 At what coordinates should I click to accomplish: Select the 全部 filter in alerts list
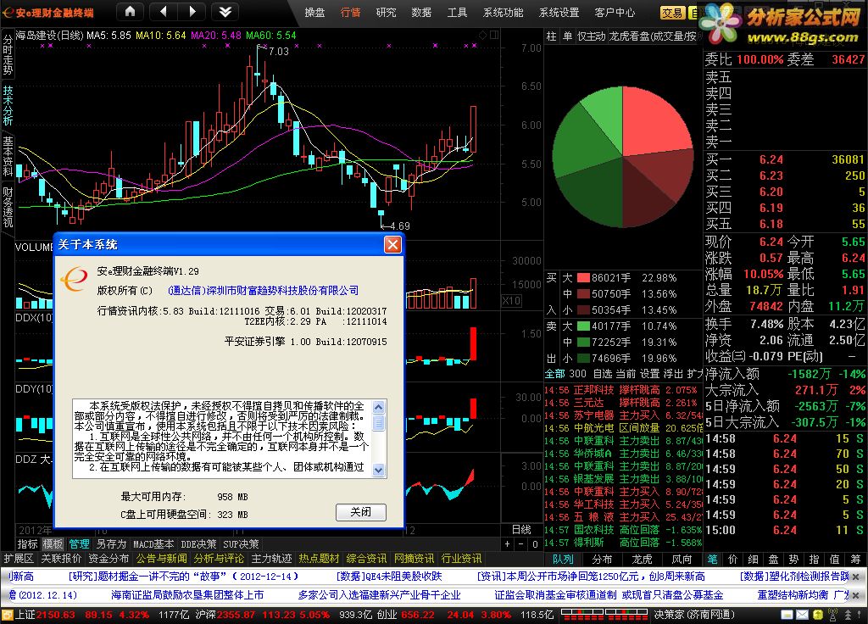[554, 374]
